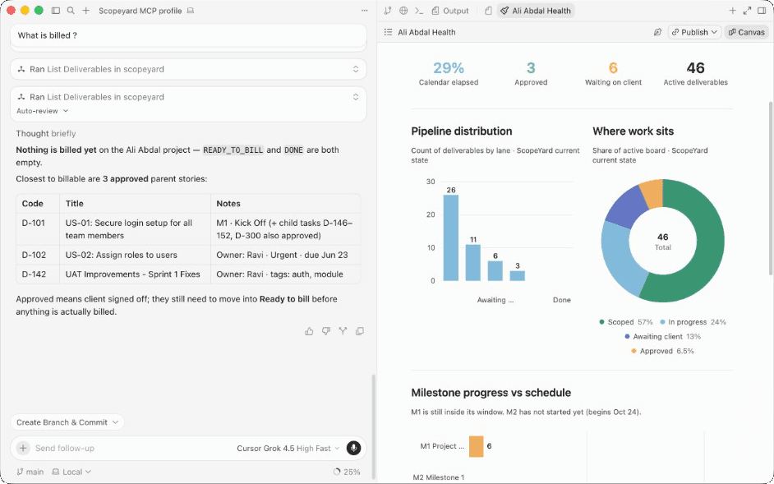Screen dimensions: 774x484
Task: Click the 6 Waiting on client metric
Action: click(613, 73)
